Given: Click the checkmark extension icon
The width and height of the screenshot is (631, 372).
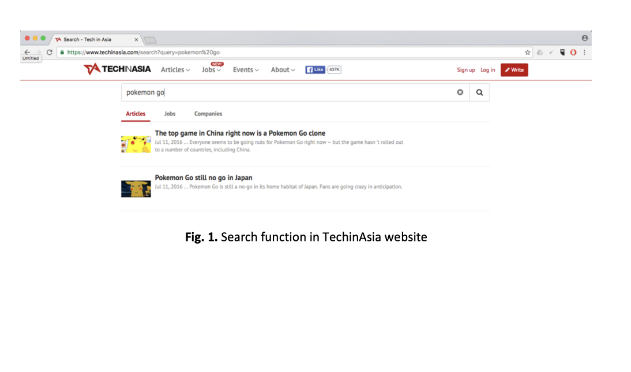Looking at the screenshot, I should (x=551, y=52).
